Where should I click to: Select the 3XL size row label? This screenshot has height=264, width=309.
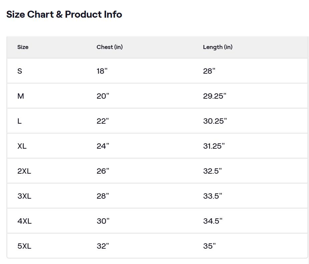pos(24,196)
